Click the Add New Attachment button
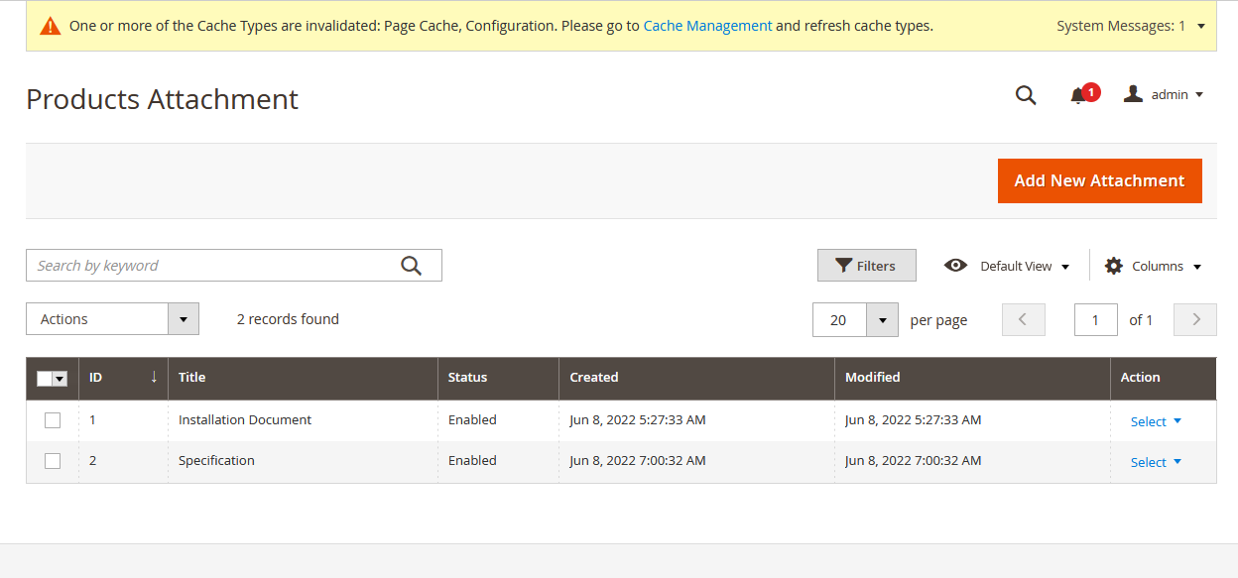Screen dimensions: 1238x578 [1099, 180]
